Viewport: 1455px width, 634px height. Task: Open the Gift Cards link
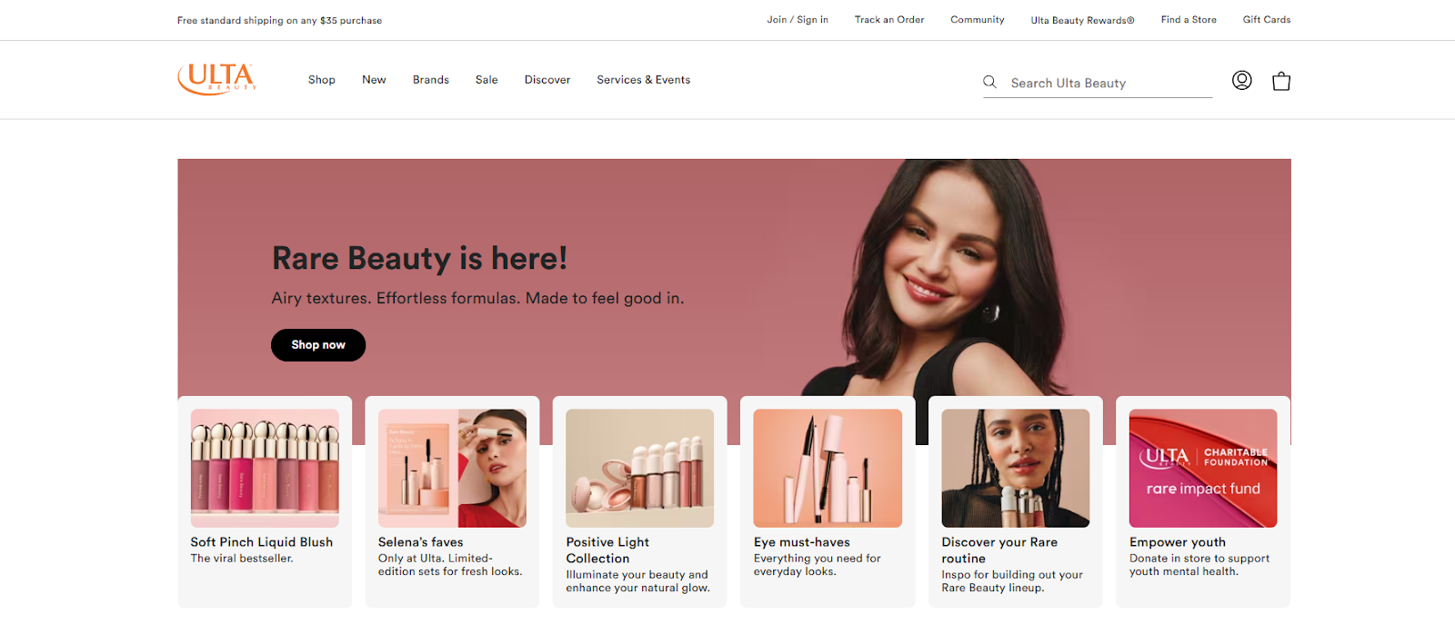[x=1267, y=20]
